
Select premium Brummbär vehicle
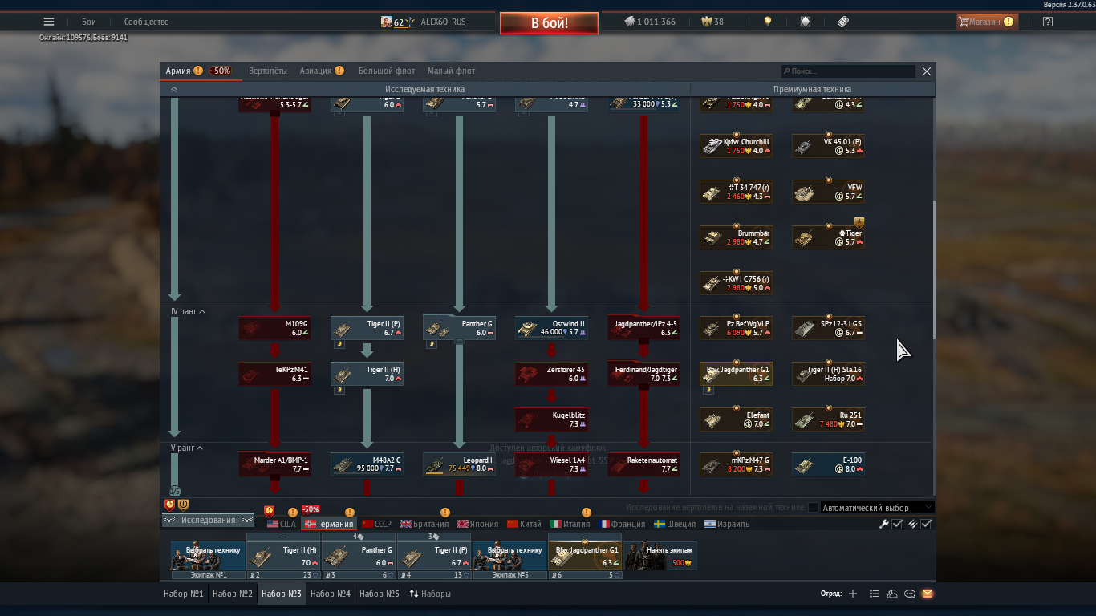tap(736, 237)
